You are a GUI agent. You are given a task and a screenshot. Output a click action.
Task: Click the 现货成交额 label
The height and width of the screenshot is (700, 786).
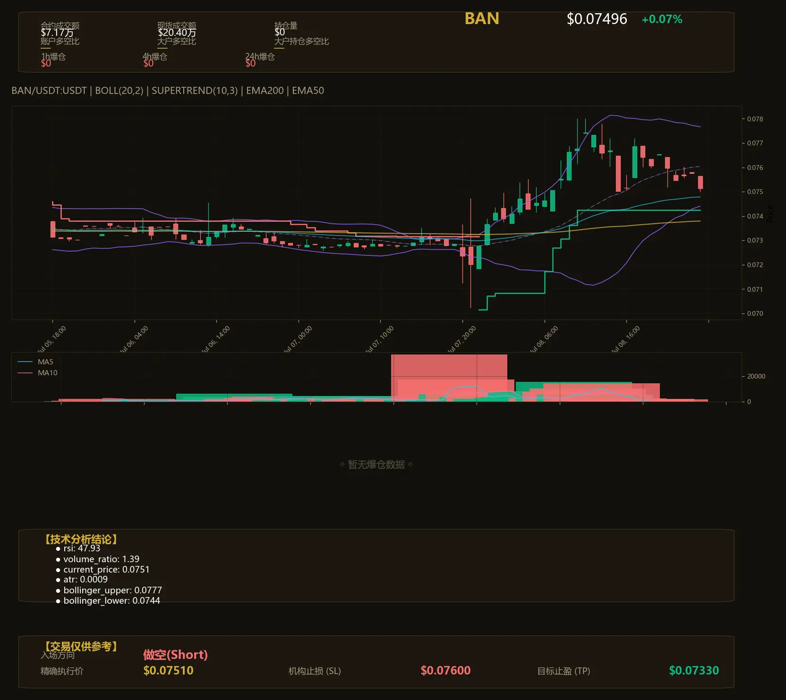coord(177,25)
